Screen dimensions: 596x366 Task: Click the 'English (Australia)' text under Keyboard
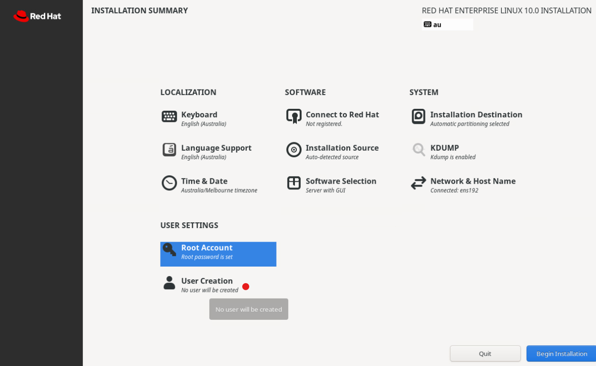204,124
